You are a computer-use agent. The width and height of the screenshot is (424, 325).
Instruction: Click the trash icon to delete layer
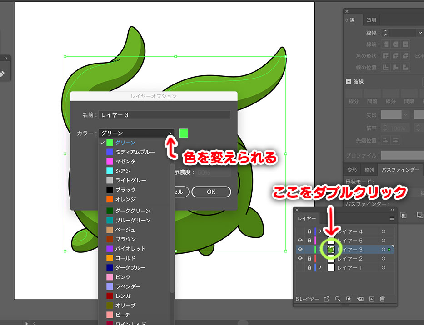pos(382,299)
